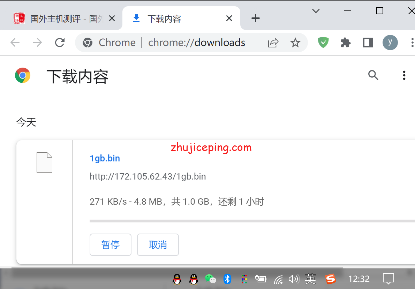Viewport: 415px width, 289px height.
Task: Switch to the 国外主机测评 tab
Action: (x=61, y=18)
